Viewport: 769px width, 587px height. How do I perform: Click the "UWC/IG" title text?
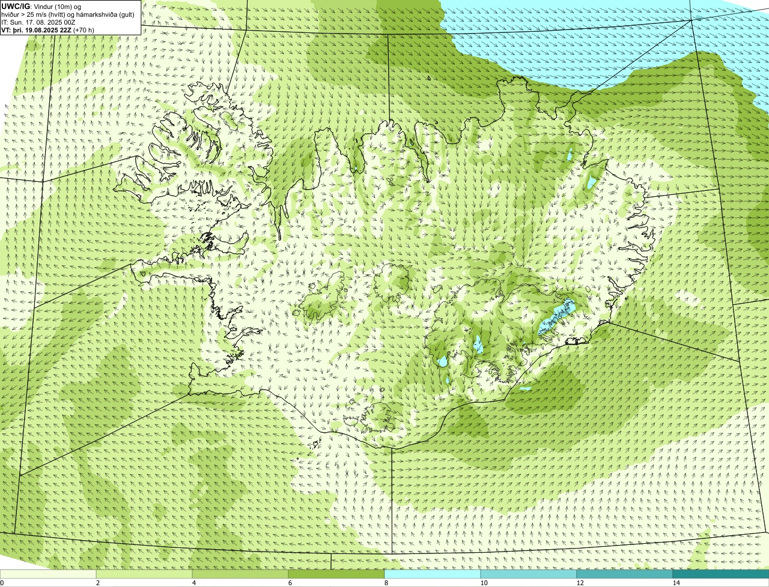(16, 6)
